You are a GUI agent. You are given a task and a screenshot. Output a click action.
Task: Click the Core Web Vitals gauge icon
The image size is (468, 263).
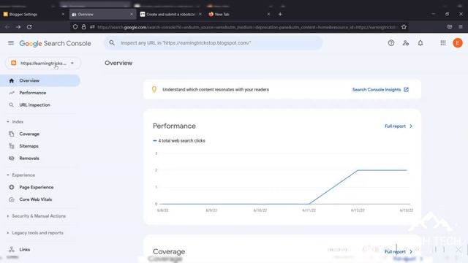tap(12, 199)
